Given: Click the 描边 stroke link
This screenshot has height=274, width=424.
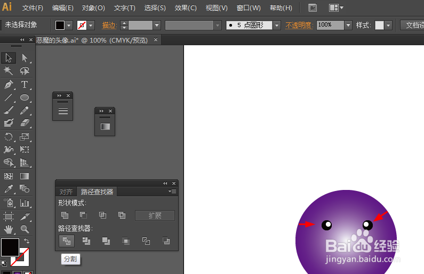Looking at the screenshot, I should 109,26.
